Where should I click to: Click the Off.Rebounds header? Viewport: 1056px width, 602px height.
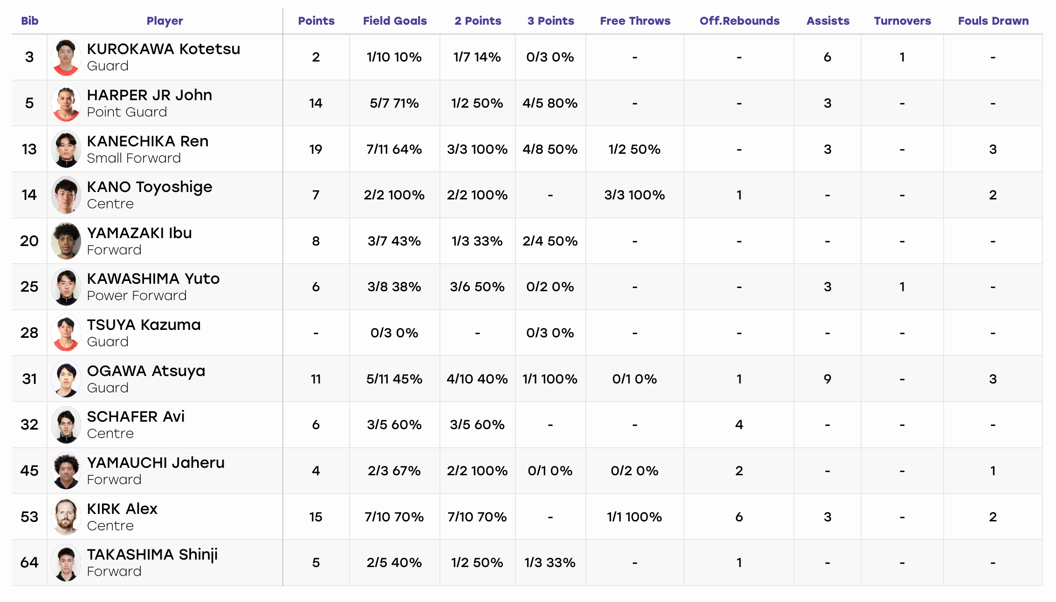click(739, 21)
